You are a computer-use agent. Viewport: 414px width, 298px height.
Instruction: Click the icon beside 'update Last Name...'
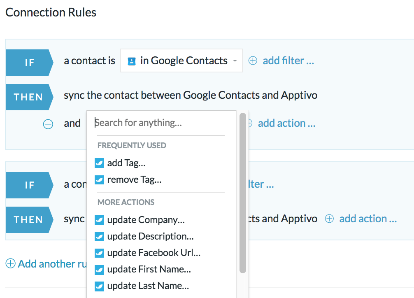pos(99,286)
